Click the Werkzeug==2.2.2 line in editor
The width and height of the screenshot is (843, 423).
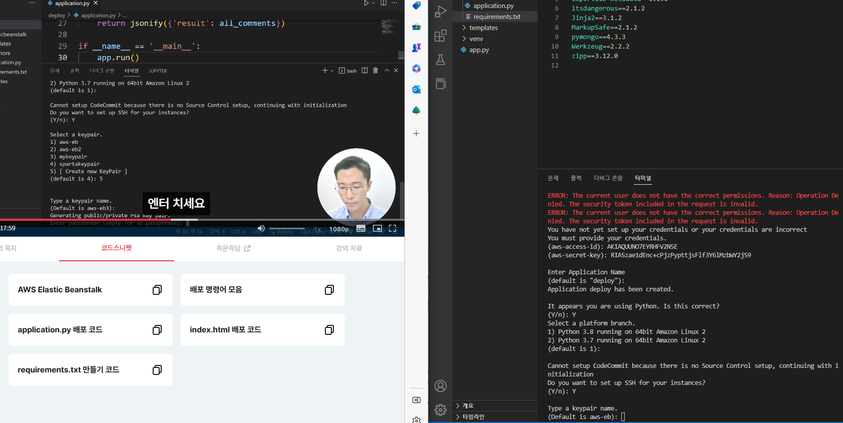600,47
